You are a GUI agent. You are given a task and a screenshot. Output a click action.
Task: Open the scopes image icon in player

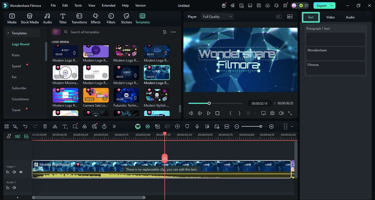coord(290,17)
